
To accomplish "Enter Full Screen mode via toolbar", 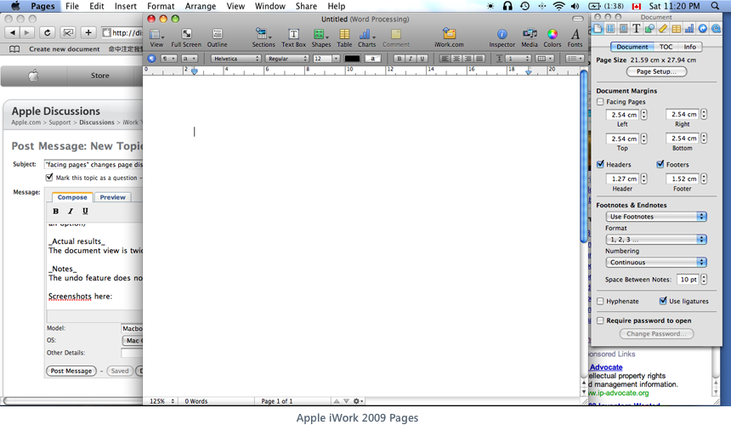I will coord(186,37).
